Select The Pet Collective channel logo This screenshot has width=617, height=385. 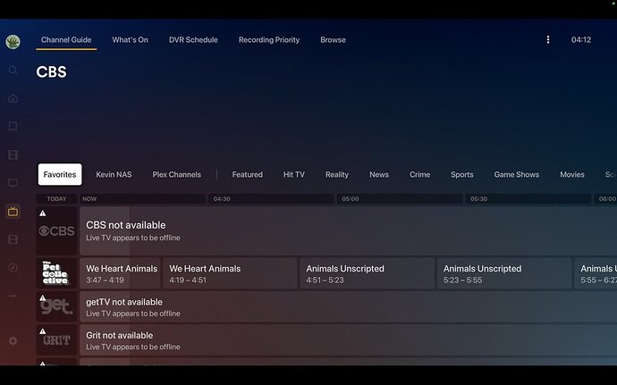coord(56,273)
